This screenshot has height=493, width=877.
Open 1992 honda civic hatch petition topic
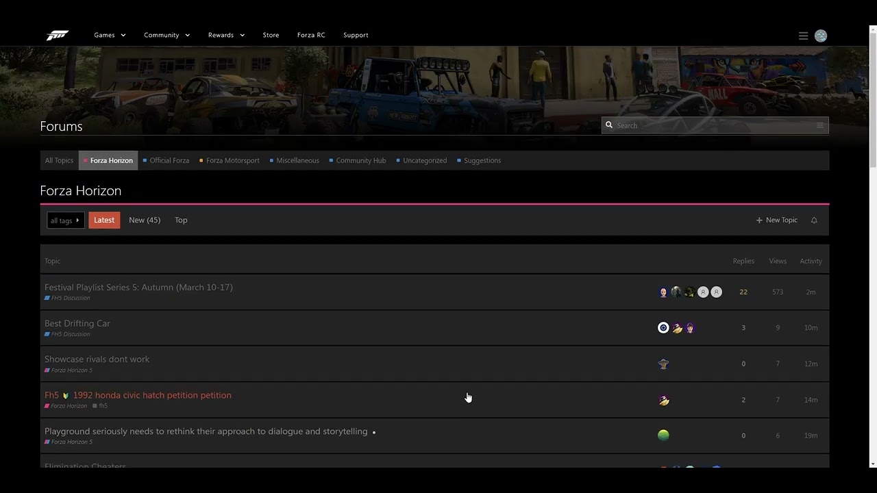pyautogui.click(x=138, y=395)
